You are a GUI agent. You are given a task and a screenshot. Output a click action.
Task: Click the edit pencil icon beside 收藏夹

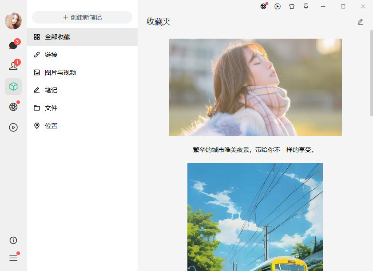tap(361, 22)
